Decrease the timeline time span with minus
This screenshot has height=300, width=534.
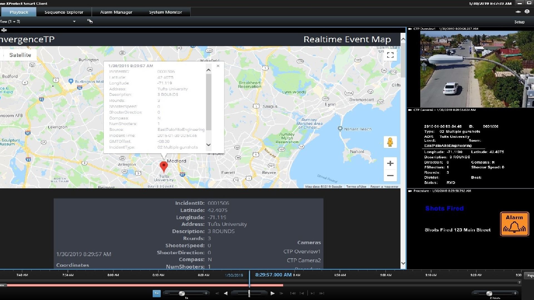(475, 293)
